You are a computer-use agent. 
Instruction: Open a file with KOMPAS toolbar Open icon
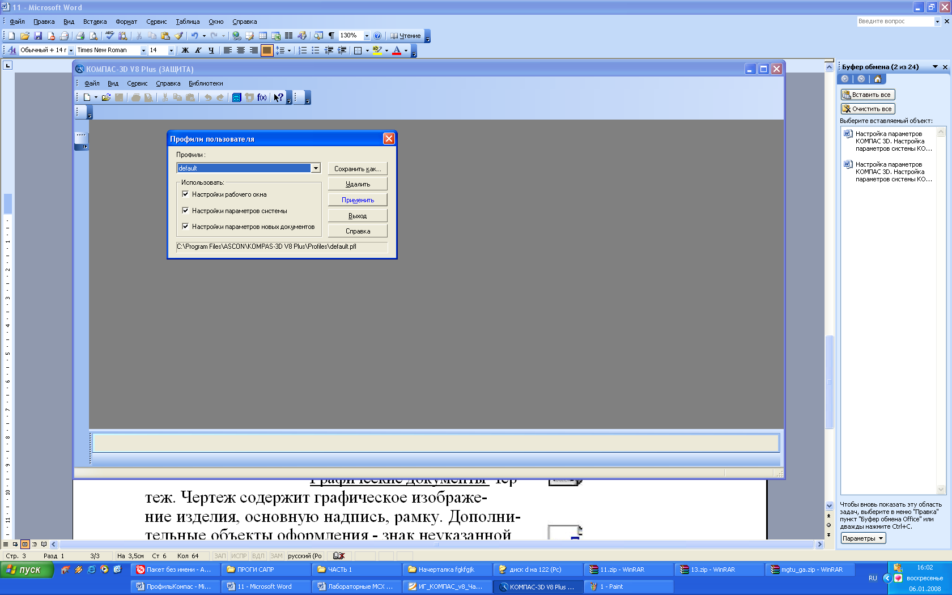tap(106, 97)
